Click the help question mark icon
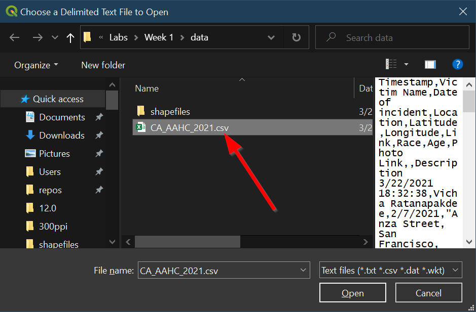The width and height of the screenshot is (476, 312). coord(457,64)
